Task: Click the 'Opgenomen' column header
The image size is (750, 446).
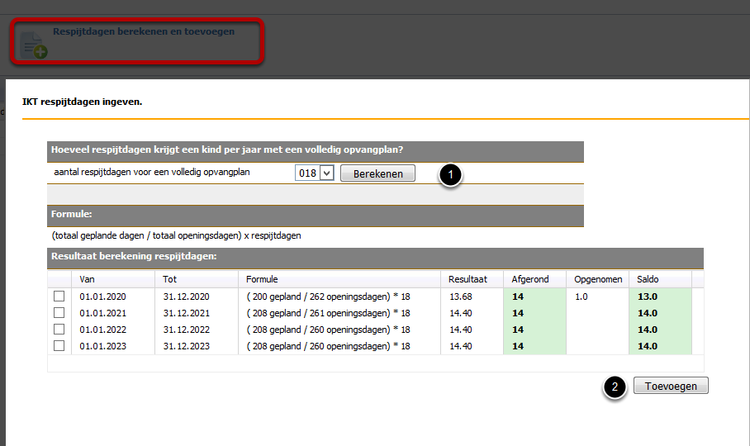Action: coord(598,279)
